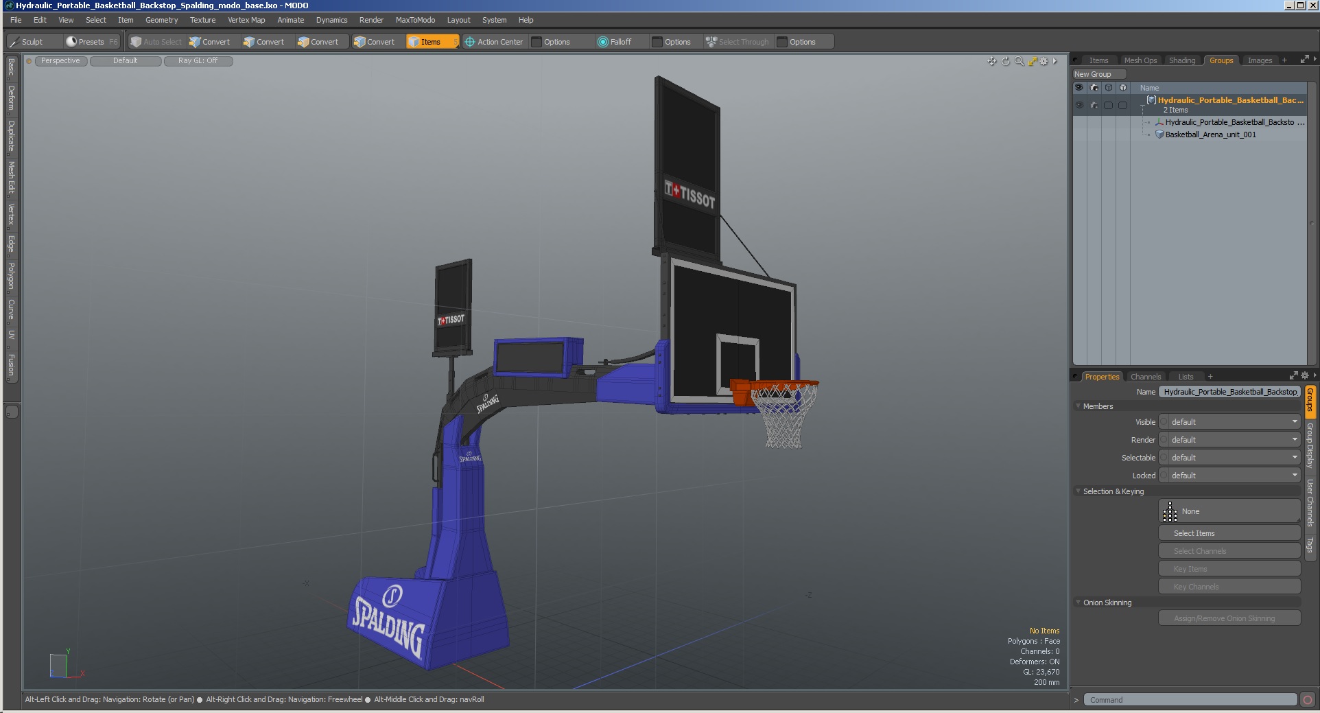Add new tab in Groups panel
This screenshot has height=713, width=1320.
coord(1284,60)
